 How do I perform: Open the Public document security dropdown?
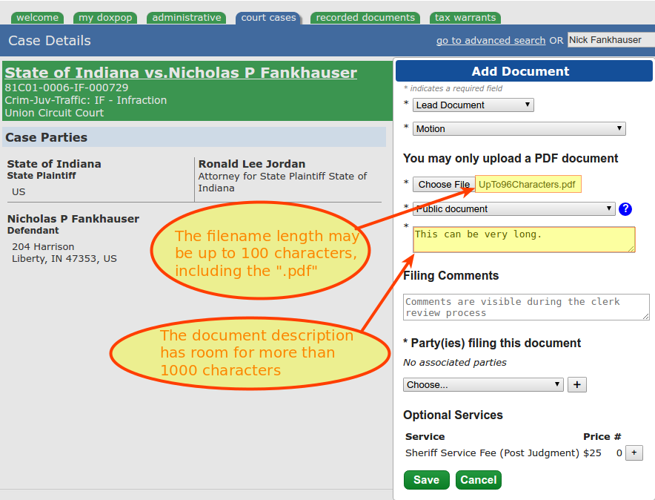(x=514, y=208)
